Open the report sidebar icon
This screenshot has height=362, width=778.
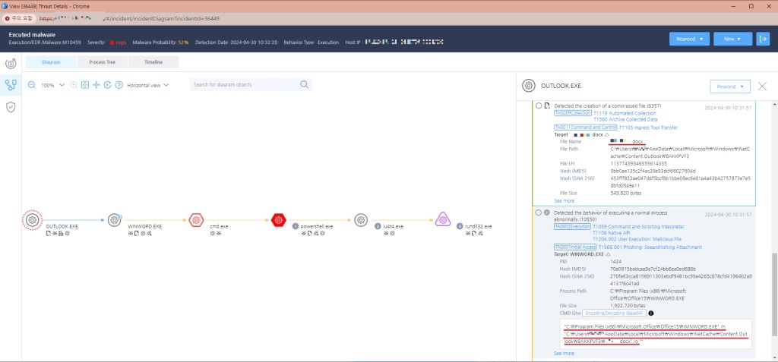11,64
